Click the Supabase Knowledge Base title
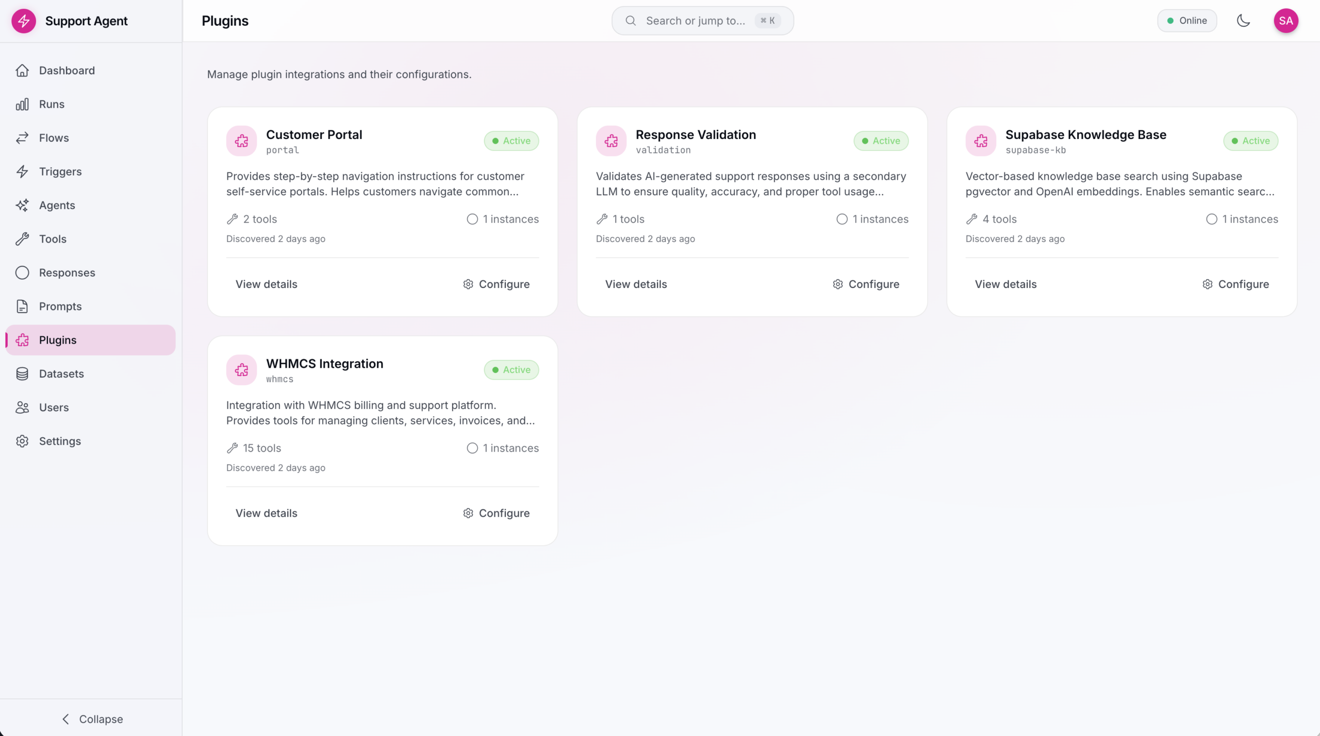The width and height of the screenshot is (1320, 736). pyautogui.click(x=1086, y=134)
